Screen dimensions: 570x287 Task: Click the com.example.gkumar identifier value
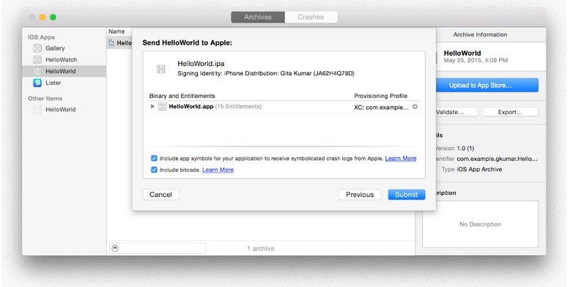tap(497, 159)
